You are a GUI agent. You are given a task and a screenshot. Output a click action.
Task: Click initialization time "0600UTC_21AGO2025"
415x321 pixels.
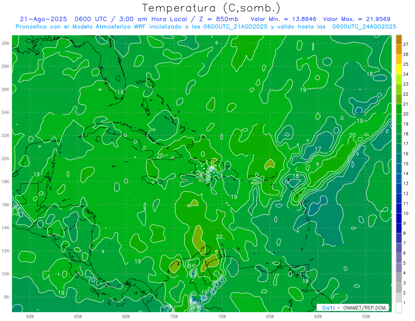(x=235, y=27)
